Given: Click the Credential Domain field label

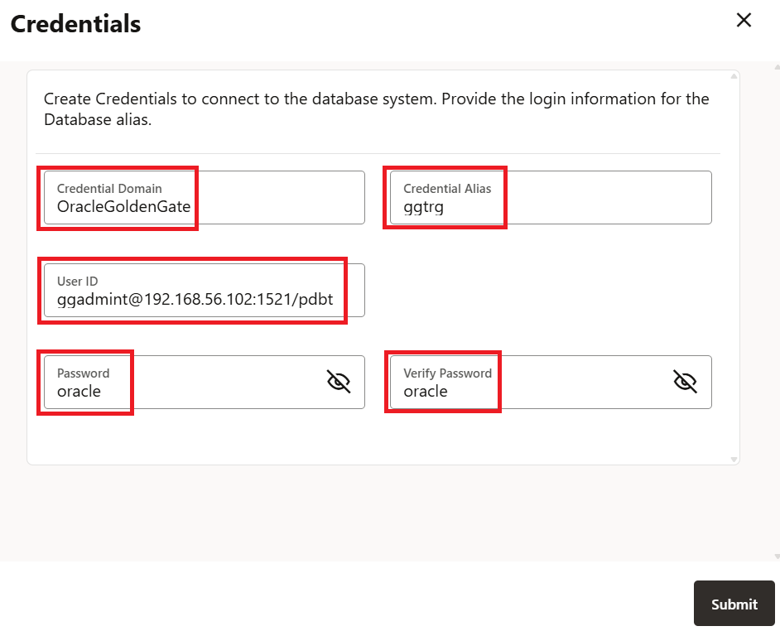Looking at the screenshot, I should (x=109, y=189).
